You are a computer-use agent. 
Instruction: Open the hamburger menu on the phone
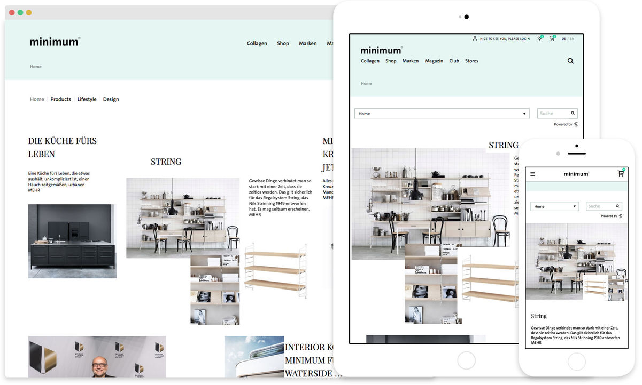[x=532, y=174]
